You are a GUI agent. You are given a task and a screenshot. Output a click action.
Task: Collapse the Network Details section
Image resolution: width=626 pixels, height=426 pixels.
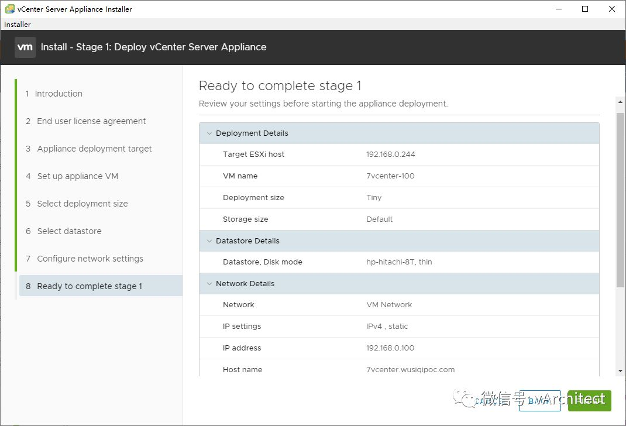tap(209, 284)
